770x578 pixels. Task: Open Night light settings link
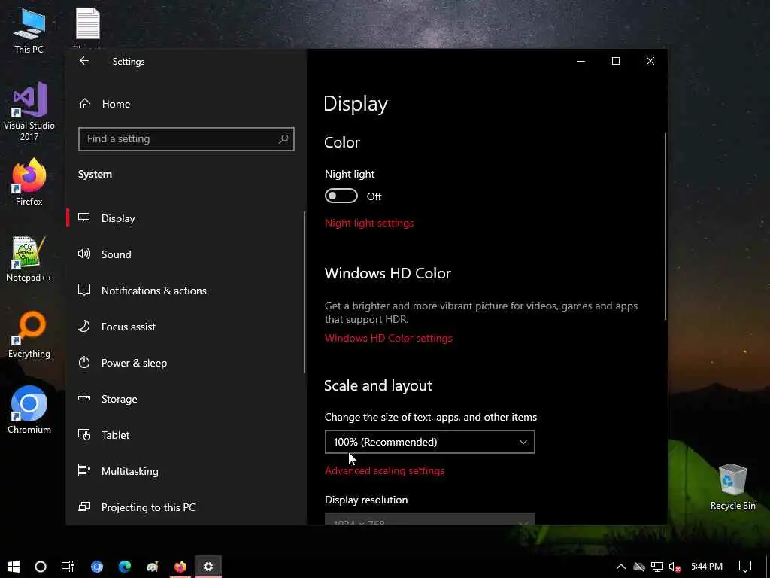click(x=369, y=223)
